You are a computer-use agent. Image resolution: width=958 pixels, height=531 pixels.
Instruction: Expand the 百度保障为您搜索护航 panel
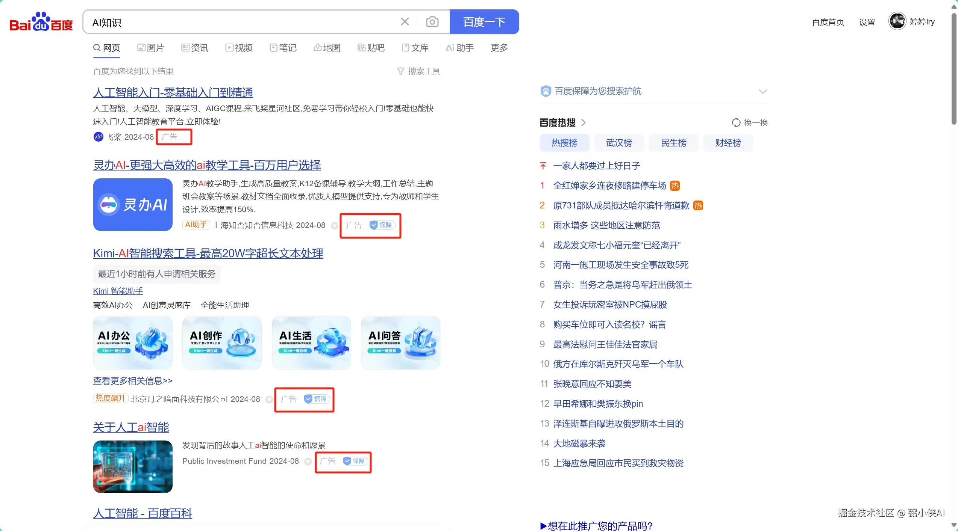[x=762, y=91]
